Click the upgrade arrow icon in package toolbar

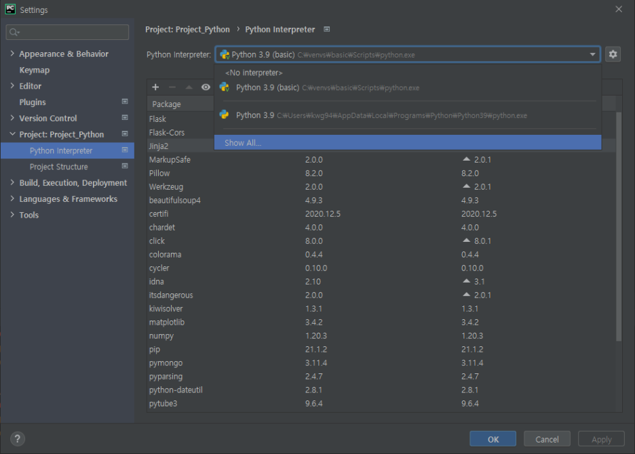[189, 87]
